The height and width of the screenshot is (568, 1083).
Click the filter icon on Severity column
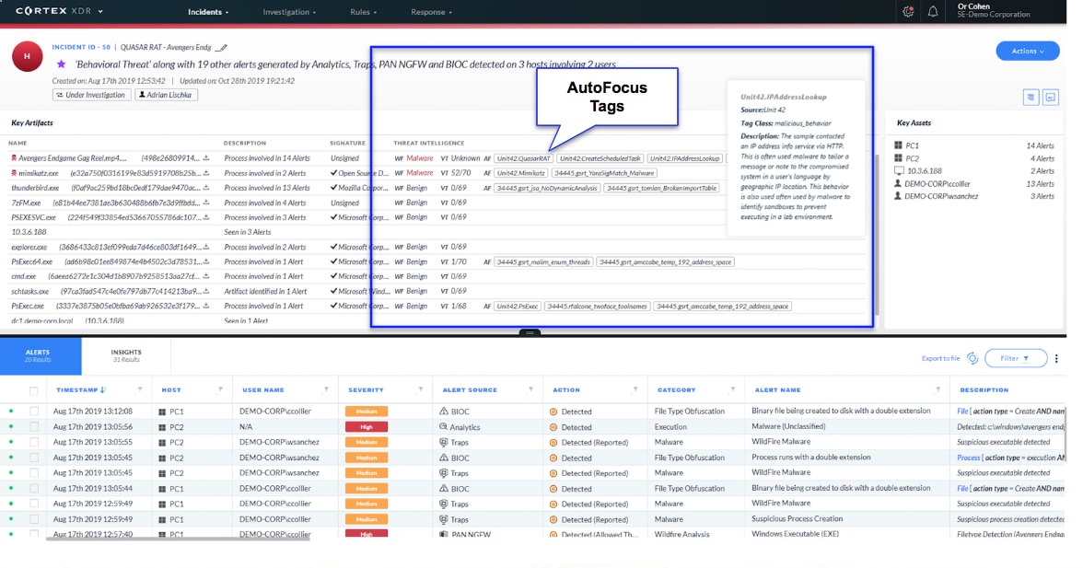coord(421,389)
